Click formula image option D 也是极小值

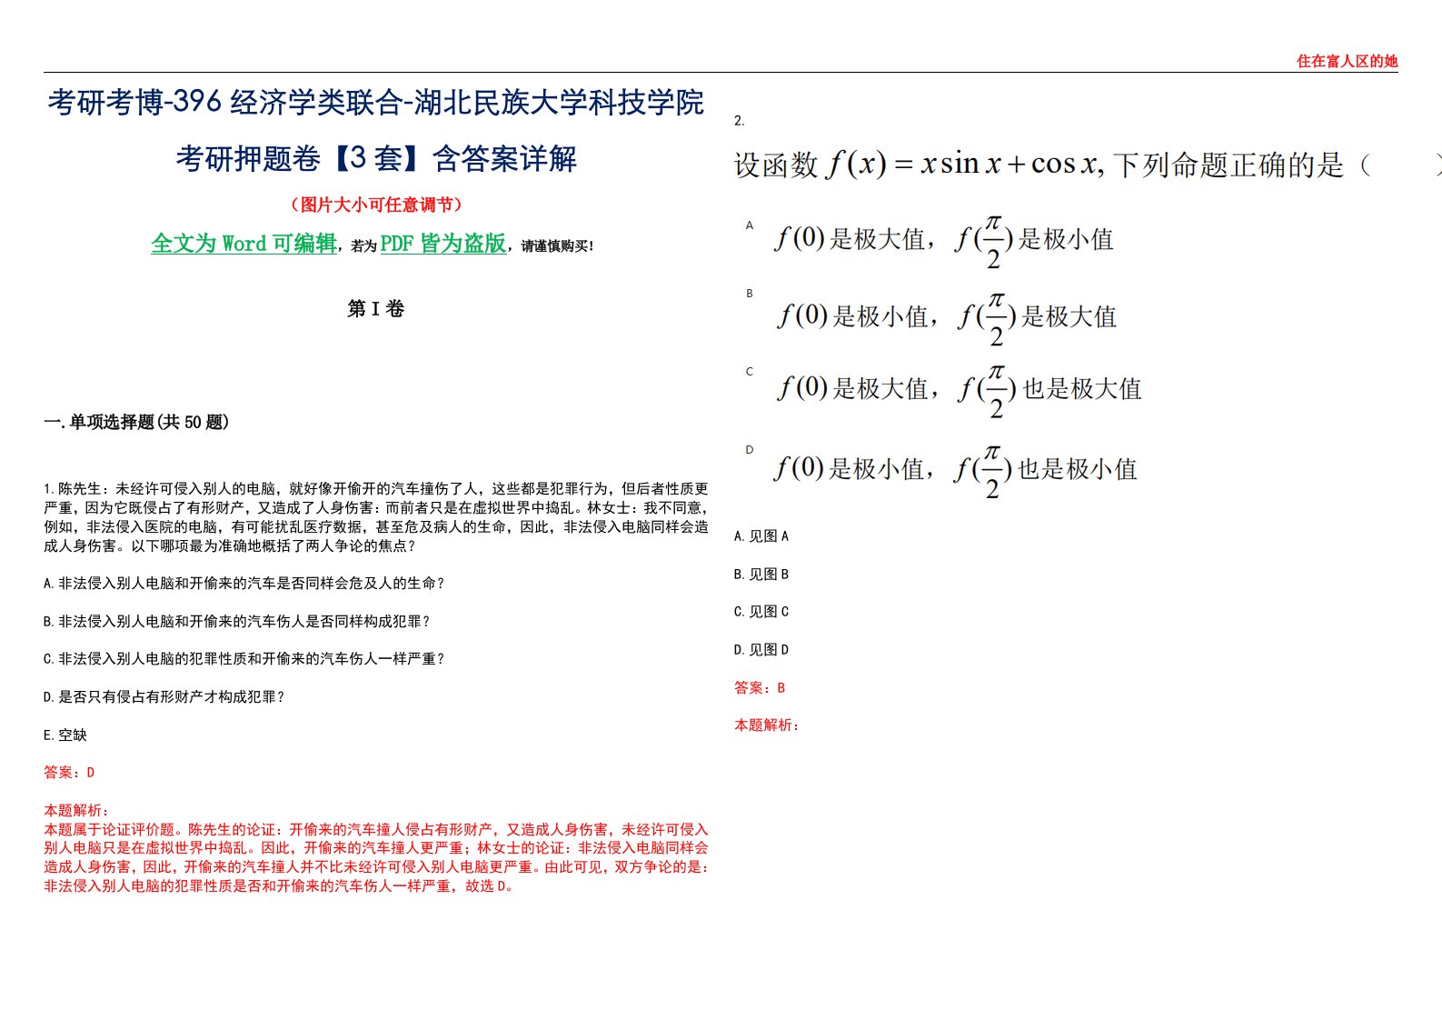(x=955, y=469)
